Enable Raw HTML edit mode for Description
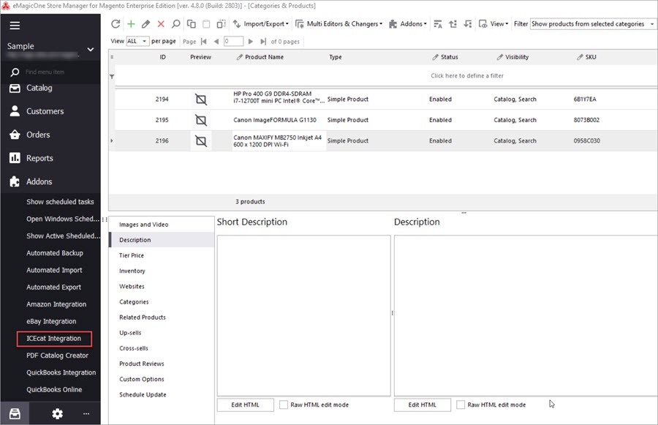This screenshot has height=425, width=658. click(x=461, y=405)
